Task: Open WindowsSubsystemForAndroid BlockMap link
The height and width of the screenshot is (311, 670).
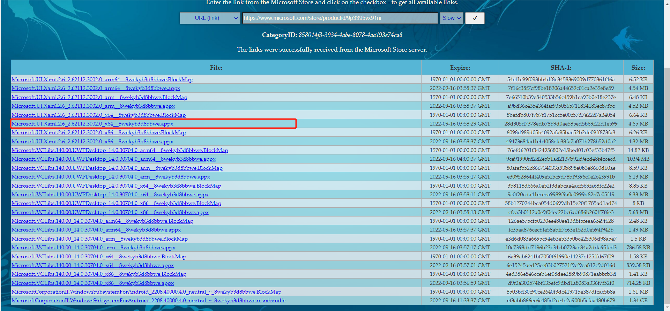Action: tap(146, 292)
